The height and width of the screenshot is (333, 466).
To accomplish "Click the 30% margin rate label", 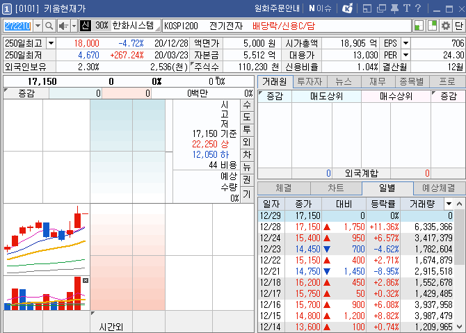I will click(102, 26).
